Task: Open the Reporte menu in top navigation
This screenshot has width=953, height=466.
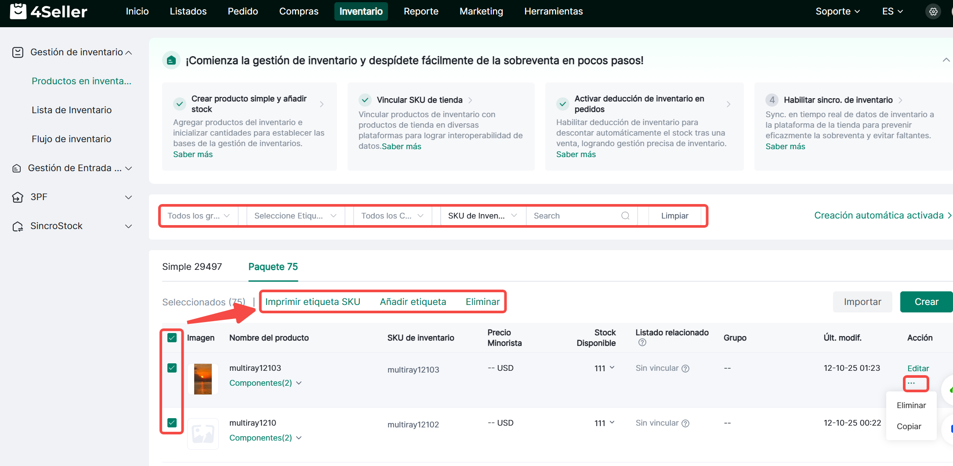Action: click(x=420, y=11)
